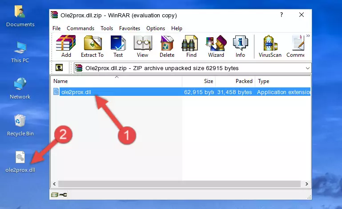The width and height of the screenshot is (342, 209).
Task: Click the Extract To toolbar icon
Action: 92,47
